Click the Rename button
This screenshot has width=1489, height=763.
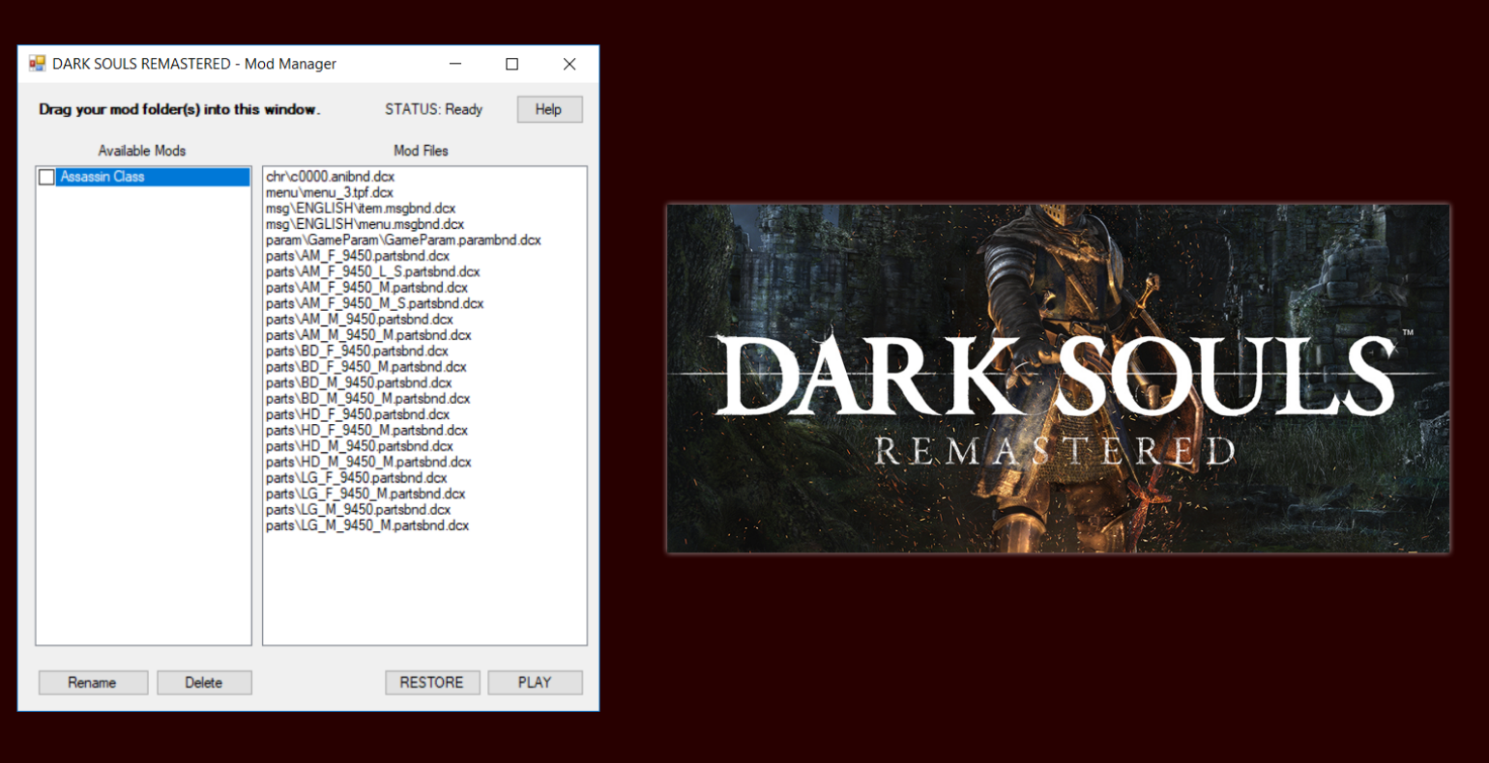point(93,682)
